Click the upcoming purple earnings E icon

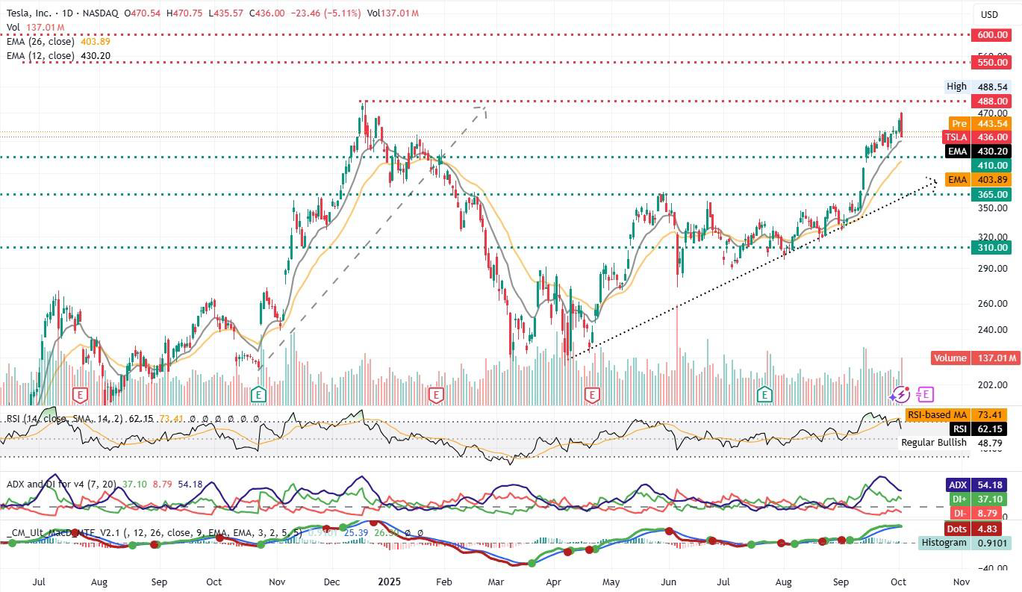[926, 394]
